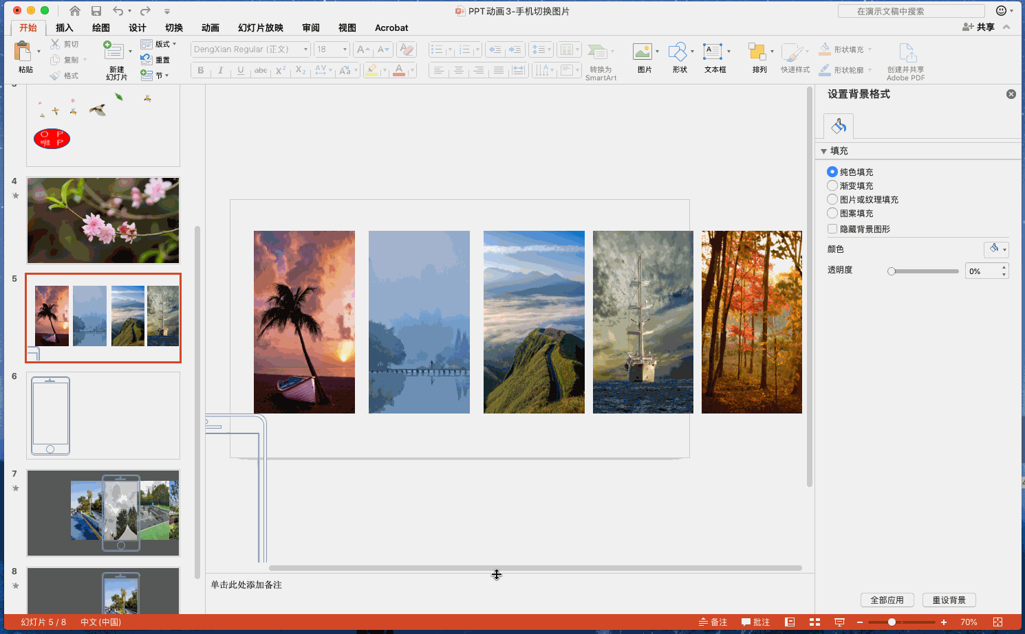Open the Design (设计) tab

tap(137, 27)
